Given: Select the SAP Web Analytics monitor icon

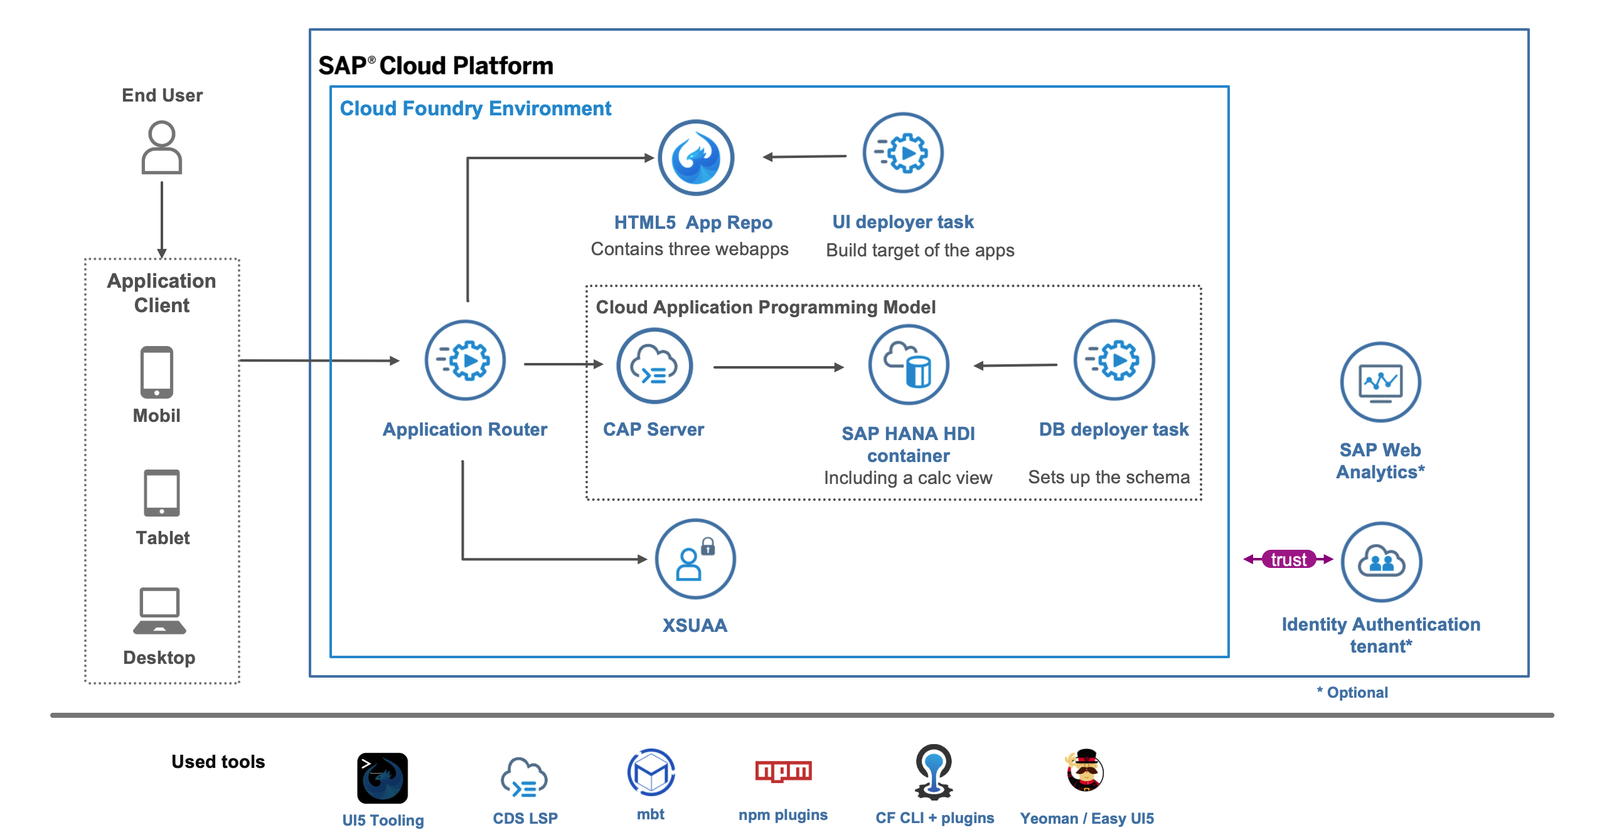Looking at the screenshot, I should point(1380,382).
